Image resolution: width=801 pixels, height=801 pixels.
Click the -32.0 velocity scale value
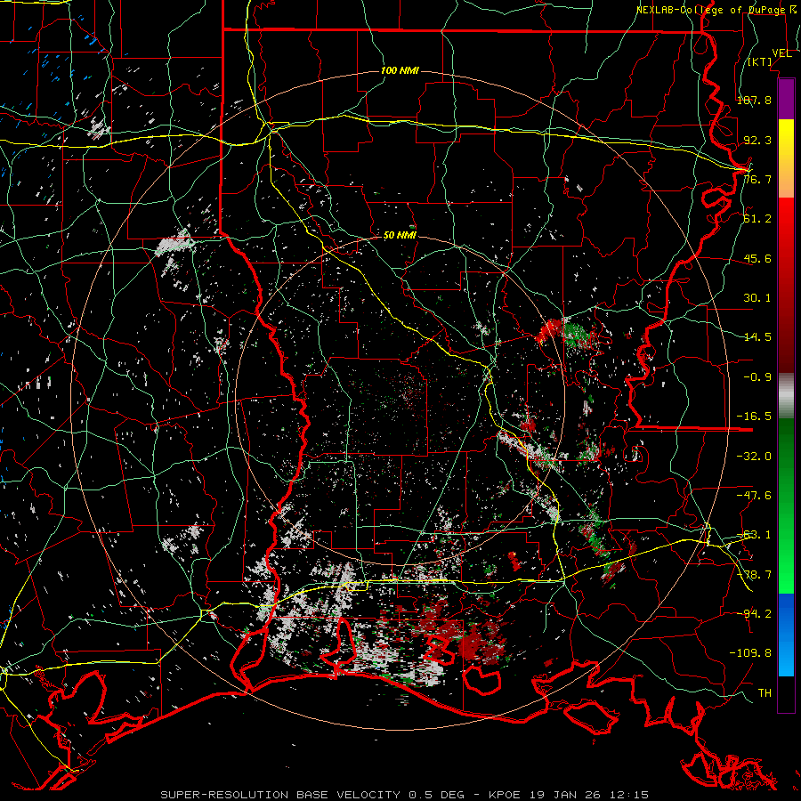[x=754, y=457]
